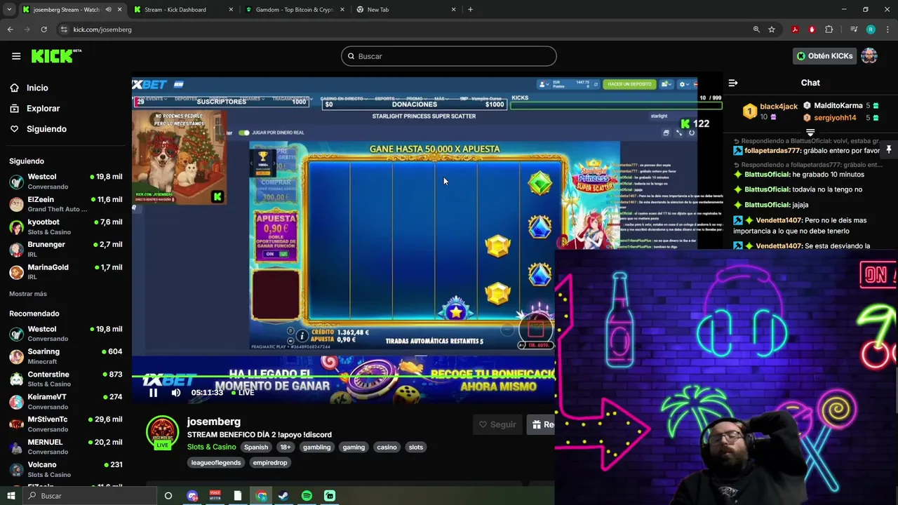
Task: Bookmark this page with star icon
Action: click(772, 29)
